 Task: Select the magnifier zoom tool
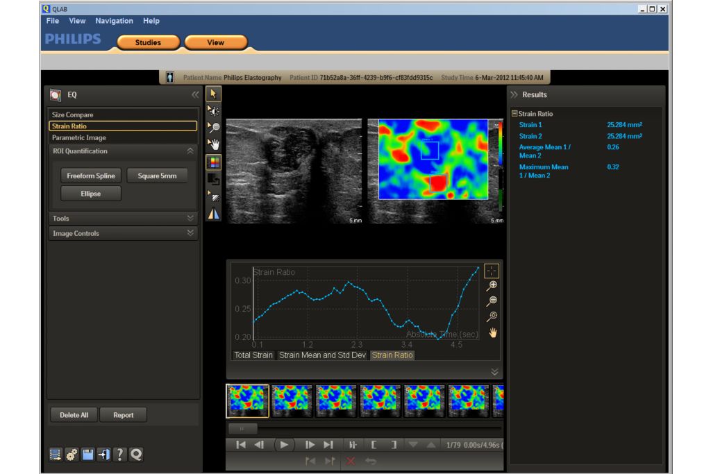click(214, 127)
